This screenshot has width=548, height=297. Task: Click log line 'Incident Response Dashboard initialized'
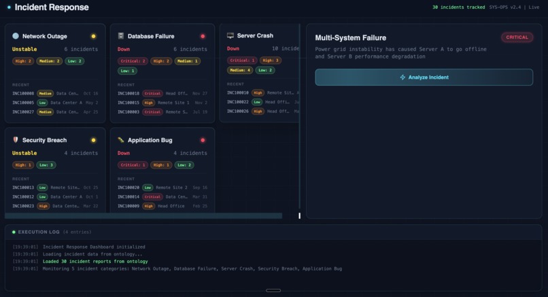click(x=94, y=247)
